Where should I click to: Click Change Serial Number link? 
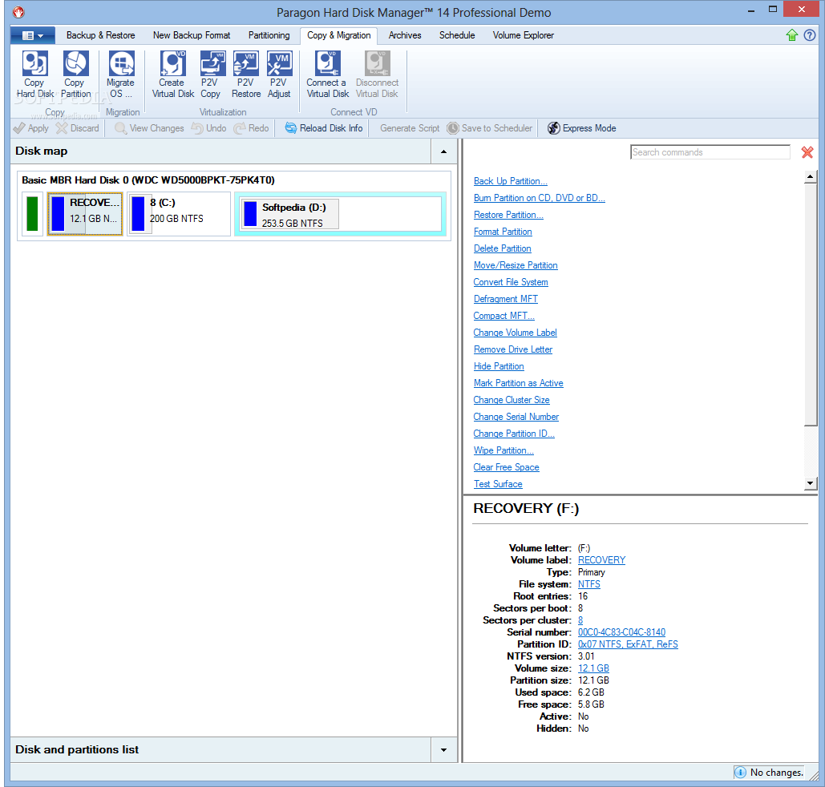(516, 417)
